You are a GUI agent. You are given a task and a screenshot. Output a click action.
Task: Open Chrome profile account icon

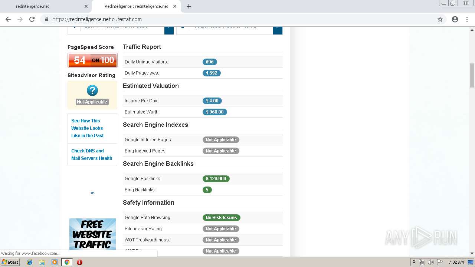[x=455, y=19]
